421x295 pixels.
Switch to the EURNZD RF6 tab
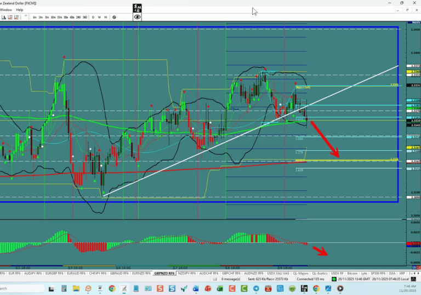(x=141, y=273)
